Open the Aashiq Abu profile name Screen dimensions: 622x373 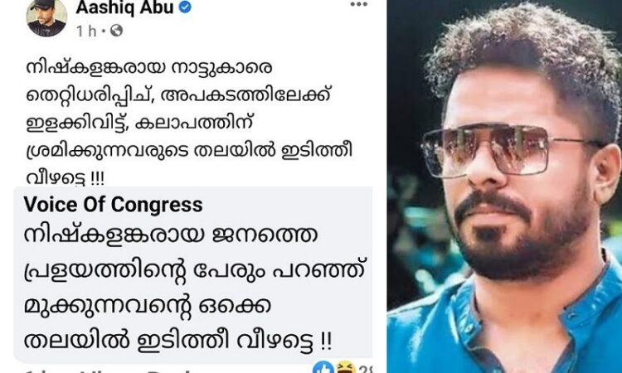coord(124,7)
